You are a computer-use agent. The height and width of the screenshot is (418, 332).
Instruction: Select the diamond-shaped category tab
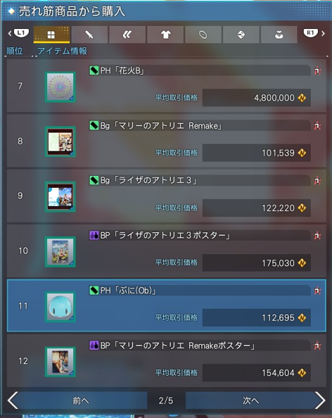point(241,34)
